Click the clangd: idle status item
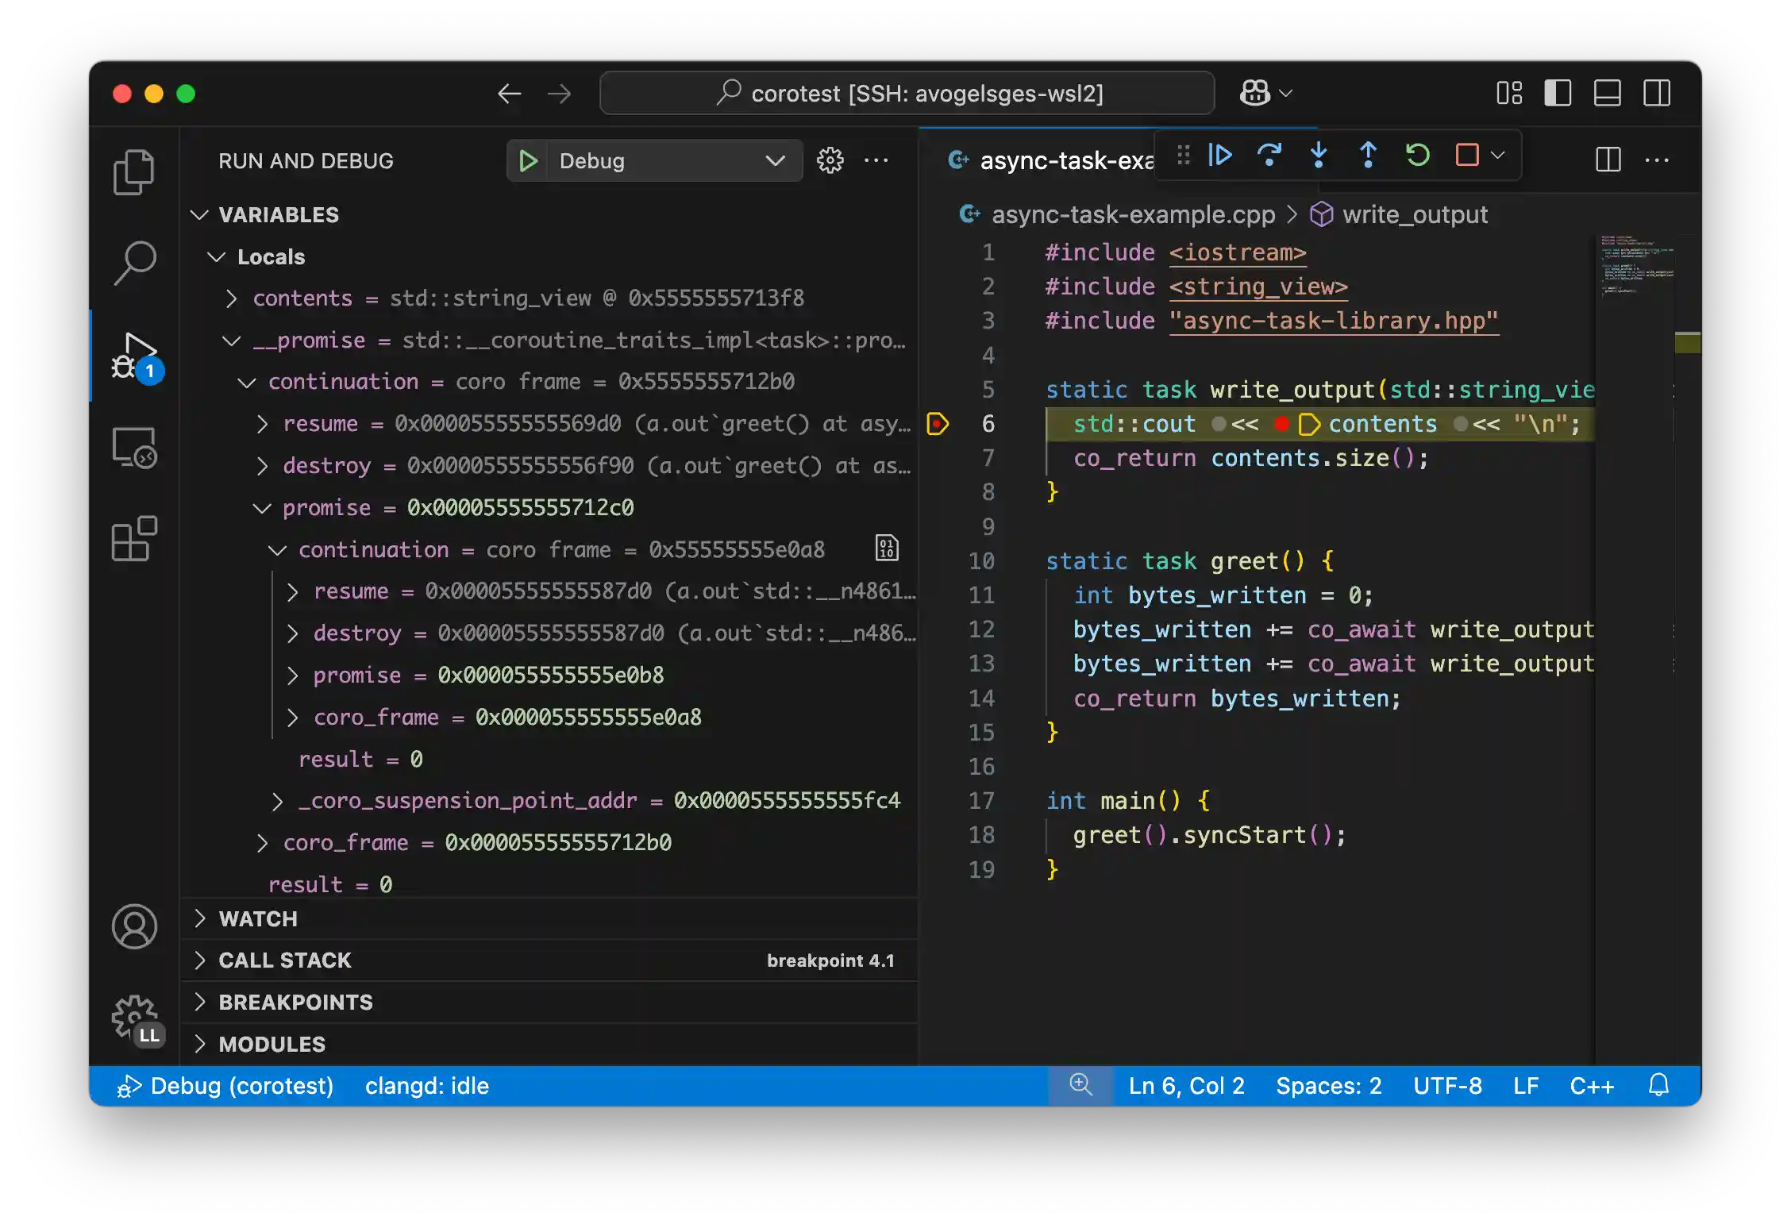This screenshot has height=1224, width=1791. point(427,1086)
